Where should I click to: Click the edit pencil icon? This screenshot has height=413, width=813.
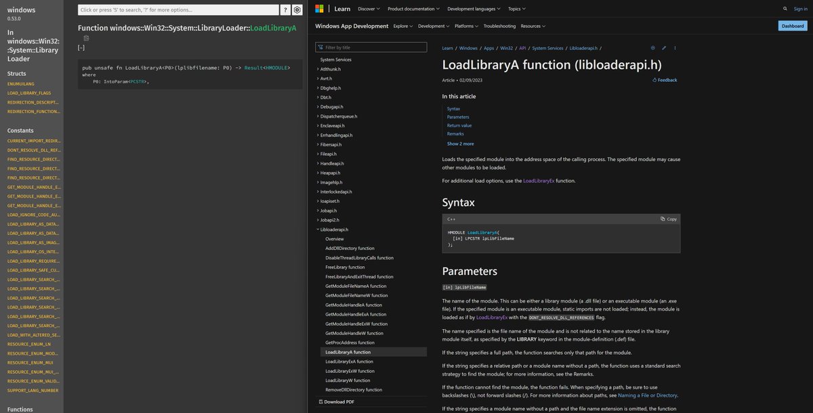[664, 48]
